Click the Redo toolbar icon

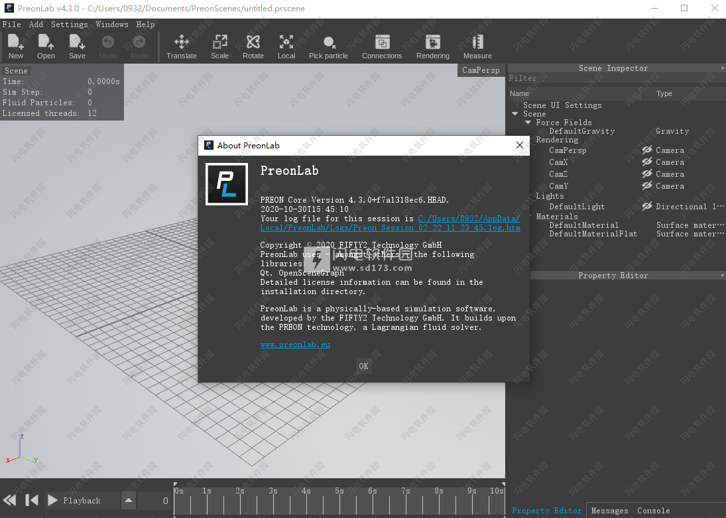click(139, 47)
